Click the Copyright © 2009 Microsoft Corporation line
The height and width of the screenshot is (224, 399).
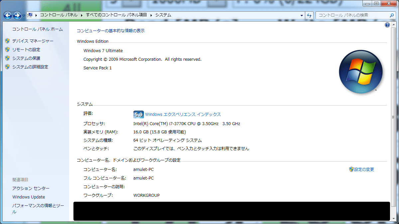[x=142, y=59]
